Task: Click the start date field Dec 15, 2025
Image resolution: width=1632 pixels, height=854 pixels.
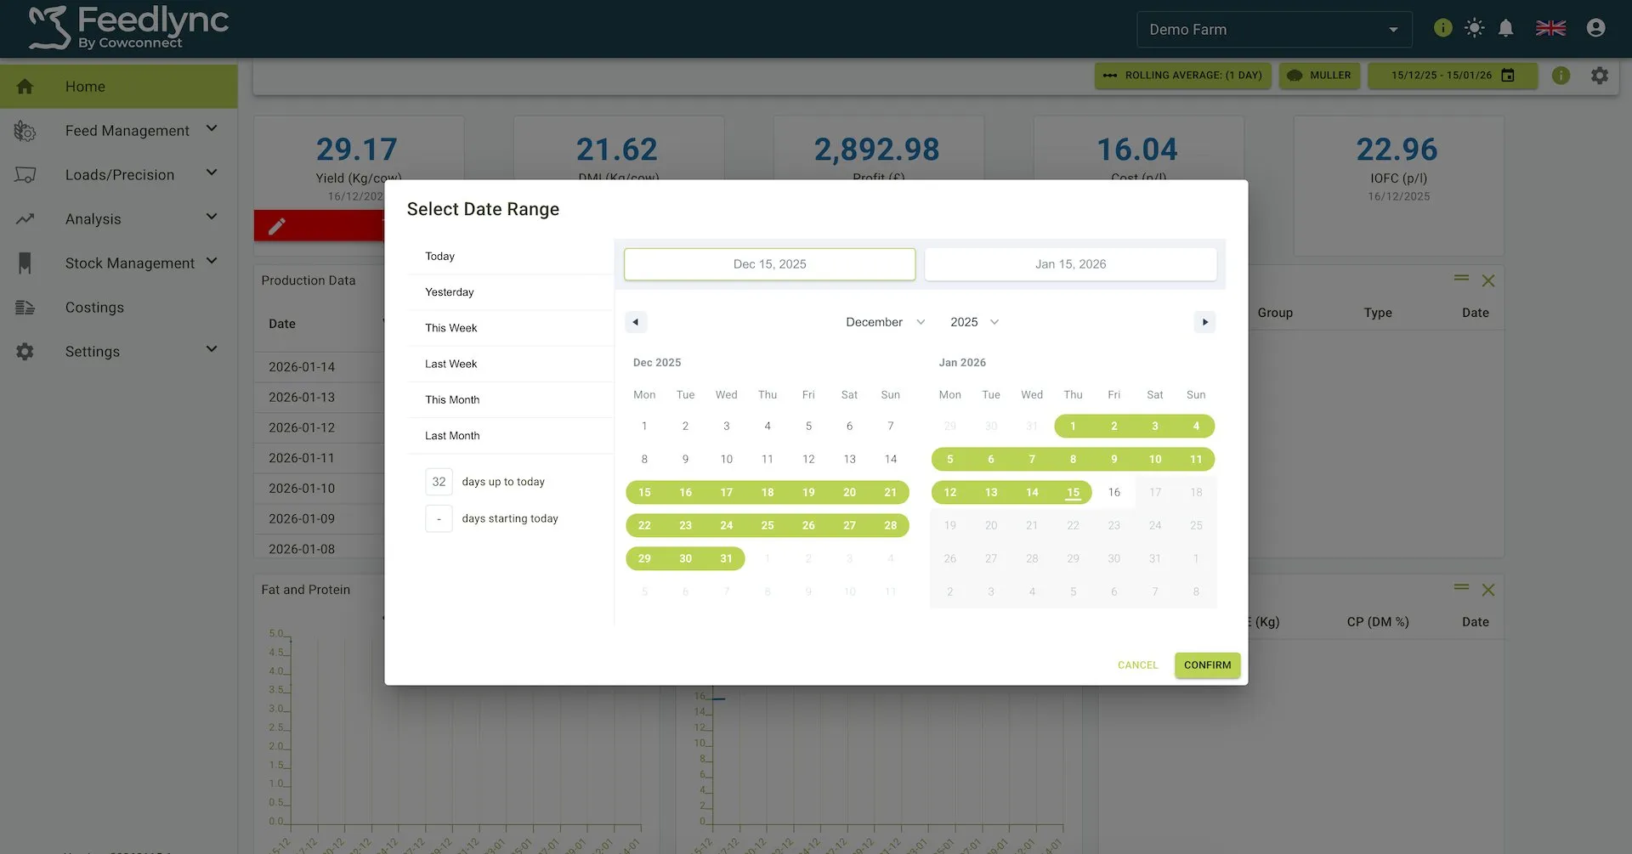Action: click(x=769, y=264)
